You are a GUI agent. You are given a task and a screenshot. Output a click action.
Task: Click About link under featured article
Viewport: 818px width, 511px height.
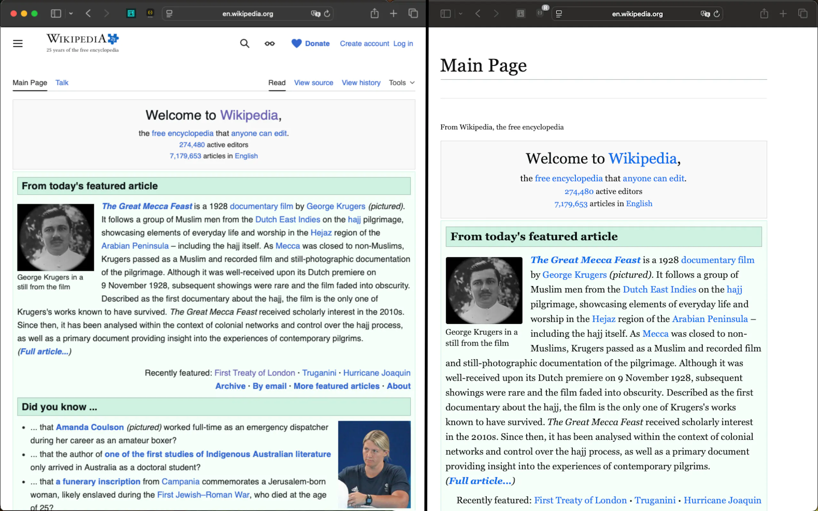398,386
